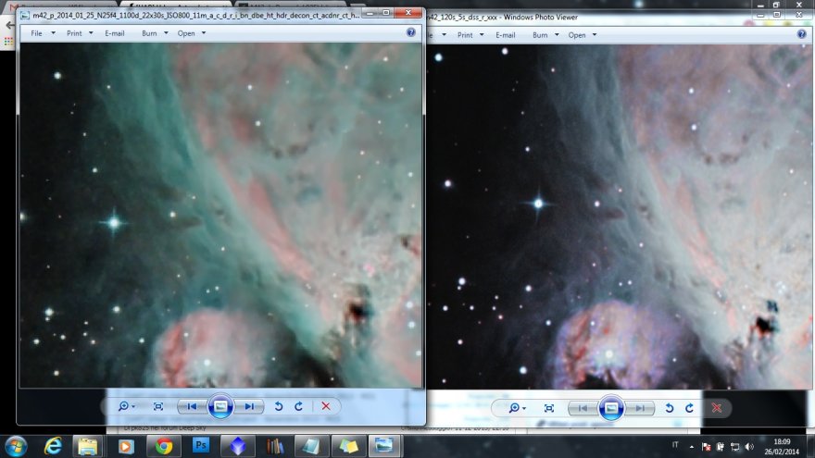
Task: Start the slideshow in the left viewer
Action: pos(220,406)
